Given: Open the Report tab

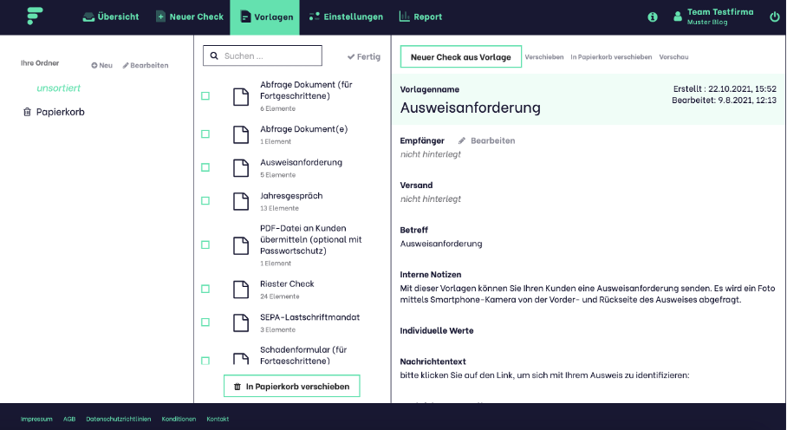Looking at the screenshot, I should [420, 16].
